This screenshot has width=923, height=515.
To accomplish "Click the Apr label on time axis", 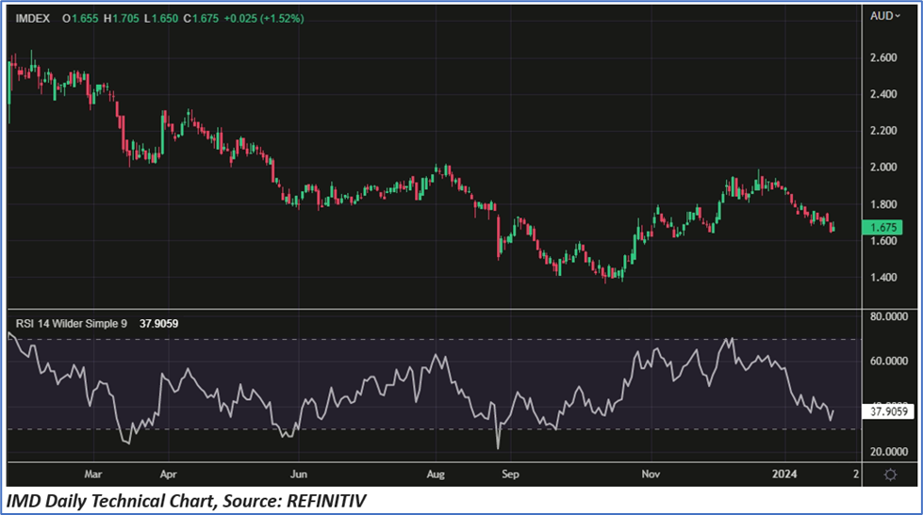I will pos(169,474).
